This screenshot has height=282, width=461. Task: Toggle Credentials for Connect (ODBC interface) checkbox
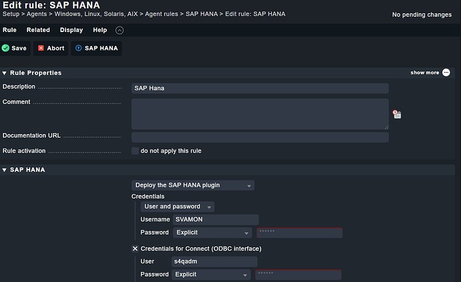pyautogui.click(x=135, y=249)
